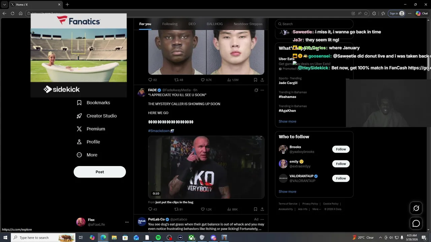431x242 pixels.
Task: Click the X search field
Action: tap(314, 24)
